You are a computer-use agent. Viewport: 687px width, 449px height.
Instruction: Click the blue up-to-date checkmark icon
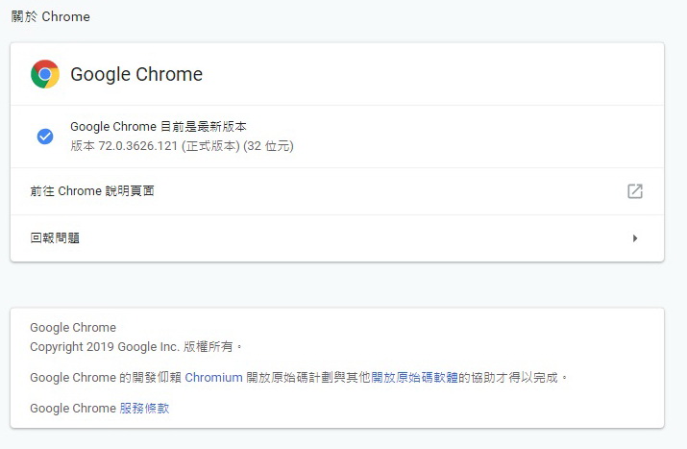[45, 137]
